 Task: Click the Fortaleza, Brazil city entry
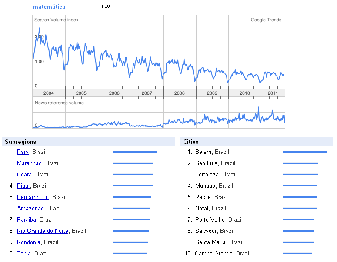(x=216, y=174)
